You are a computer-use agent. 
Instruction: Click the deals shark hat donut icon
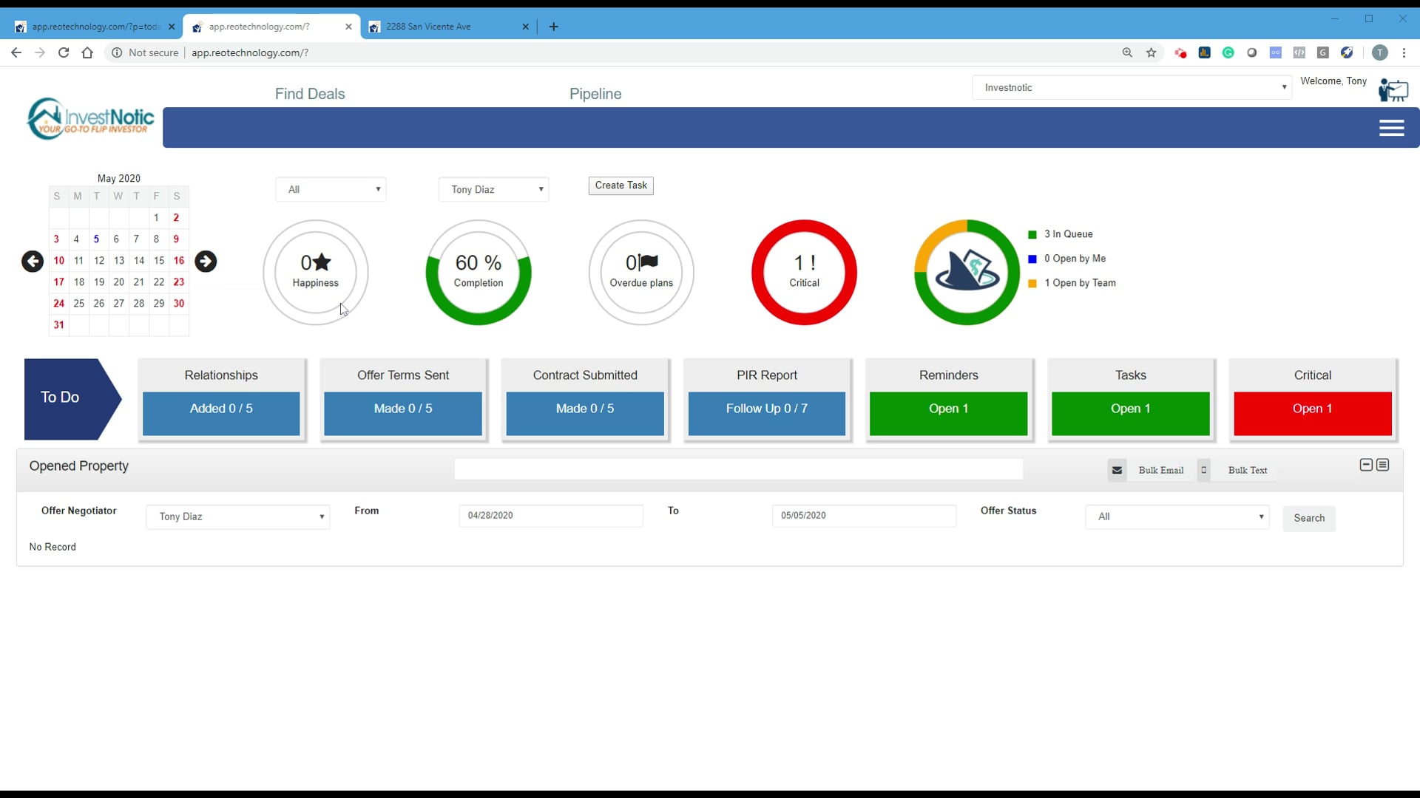(967, 272)
